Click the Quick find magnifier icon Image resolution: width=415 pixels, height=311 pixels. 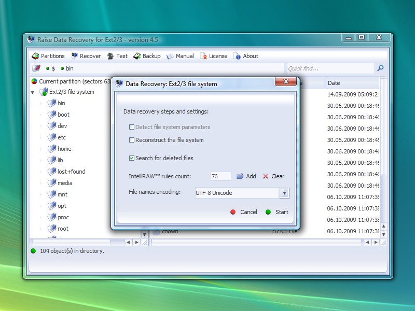point(380,68)
